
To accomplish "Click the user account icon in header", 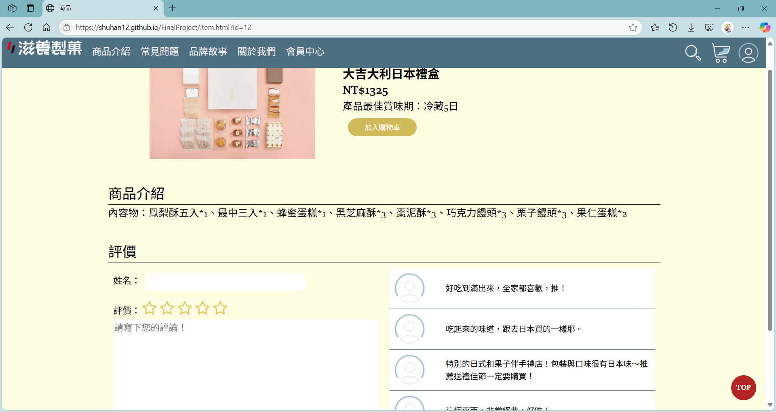I will click(748, 53).
